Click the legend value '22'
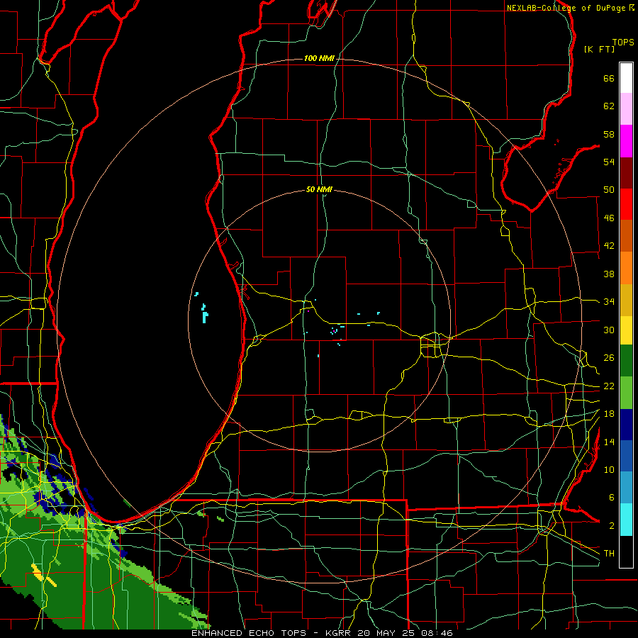Image resolution: width=638 pixels, height=638 pixels. [609, 386]
